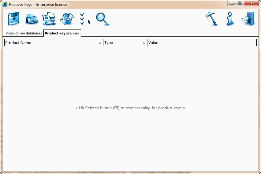Exit the app via the door icon

248,19
